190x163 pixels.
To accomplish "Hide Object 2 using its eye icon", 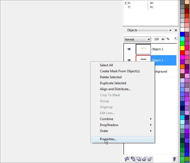I will pyautogui.click(x=129, y=49).
